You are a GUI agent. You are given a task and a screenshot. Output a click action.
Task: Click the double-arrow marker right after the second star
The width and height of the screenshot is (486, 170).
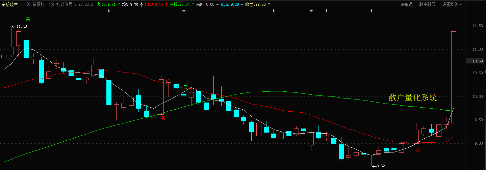pos(326,11)
